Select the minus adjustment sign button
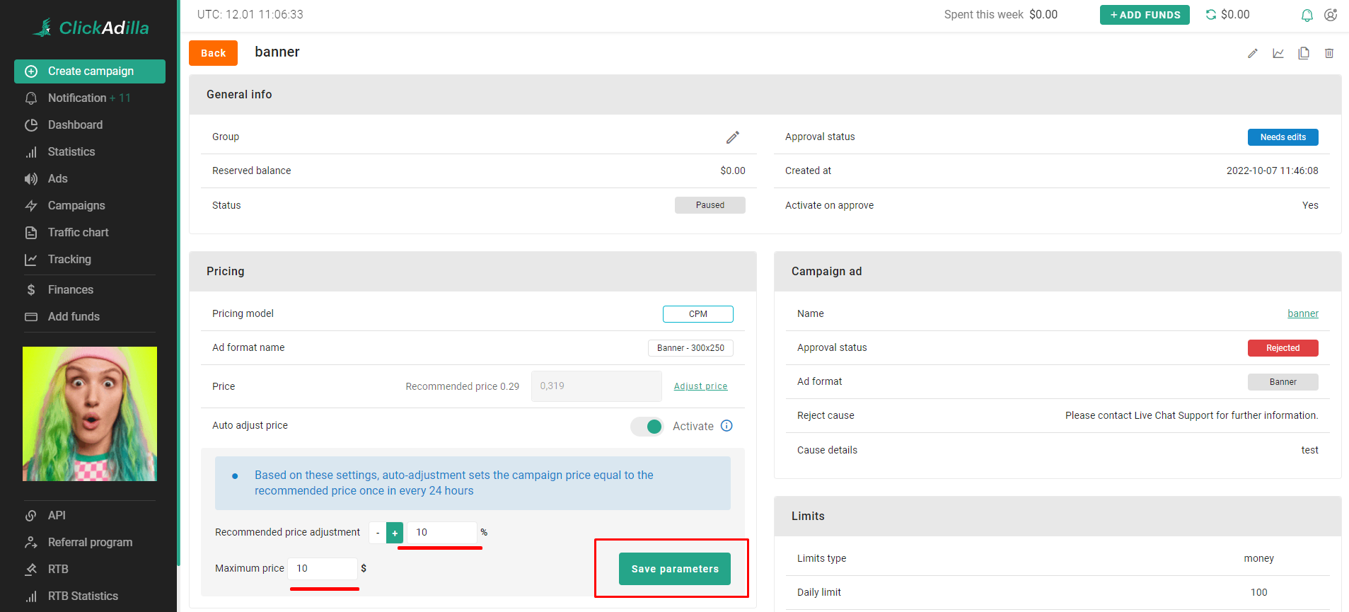The height and width of the screenshot is (612, 1349). pyautogui.click(x=378, y=533)
